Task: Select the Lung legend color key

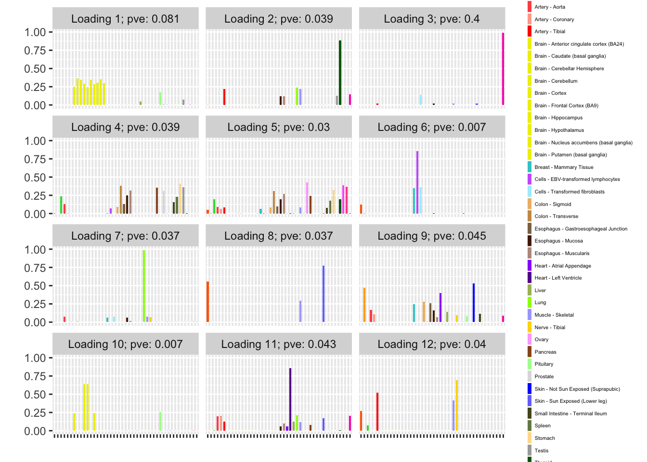Action: [530, 303]
